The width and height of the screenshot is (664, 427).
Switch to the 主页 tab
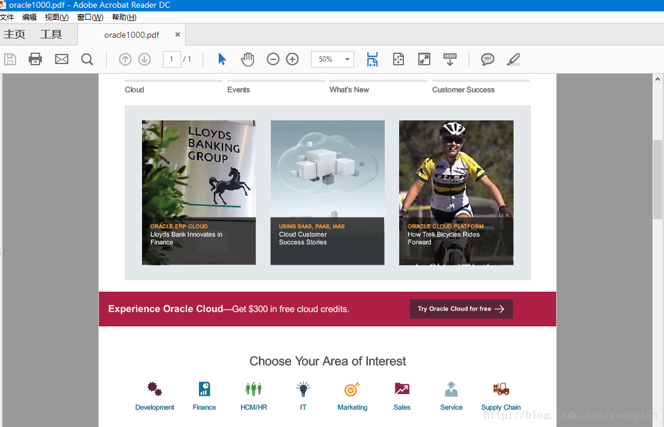coord(15,34)
